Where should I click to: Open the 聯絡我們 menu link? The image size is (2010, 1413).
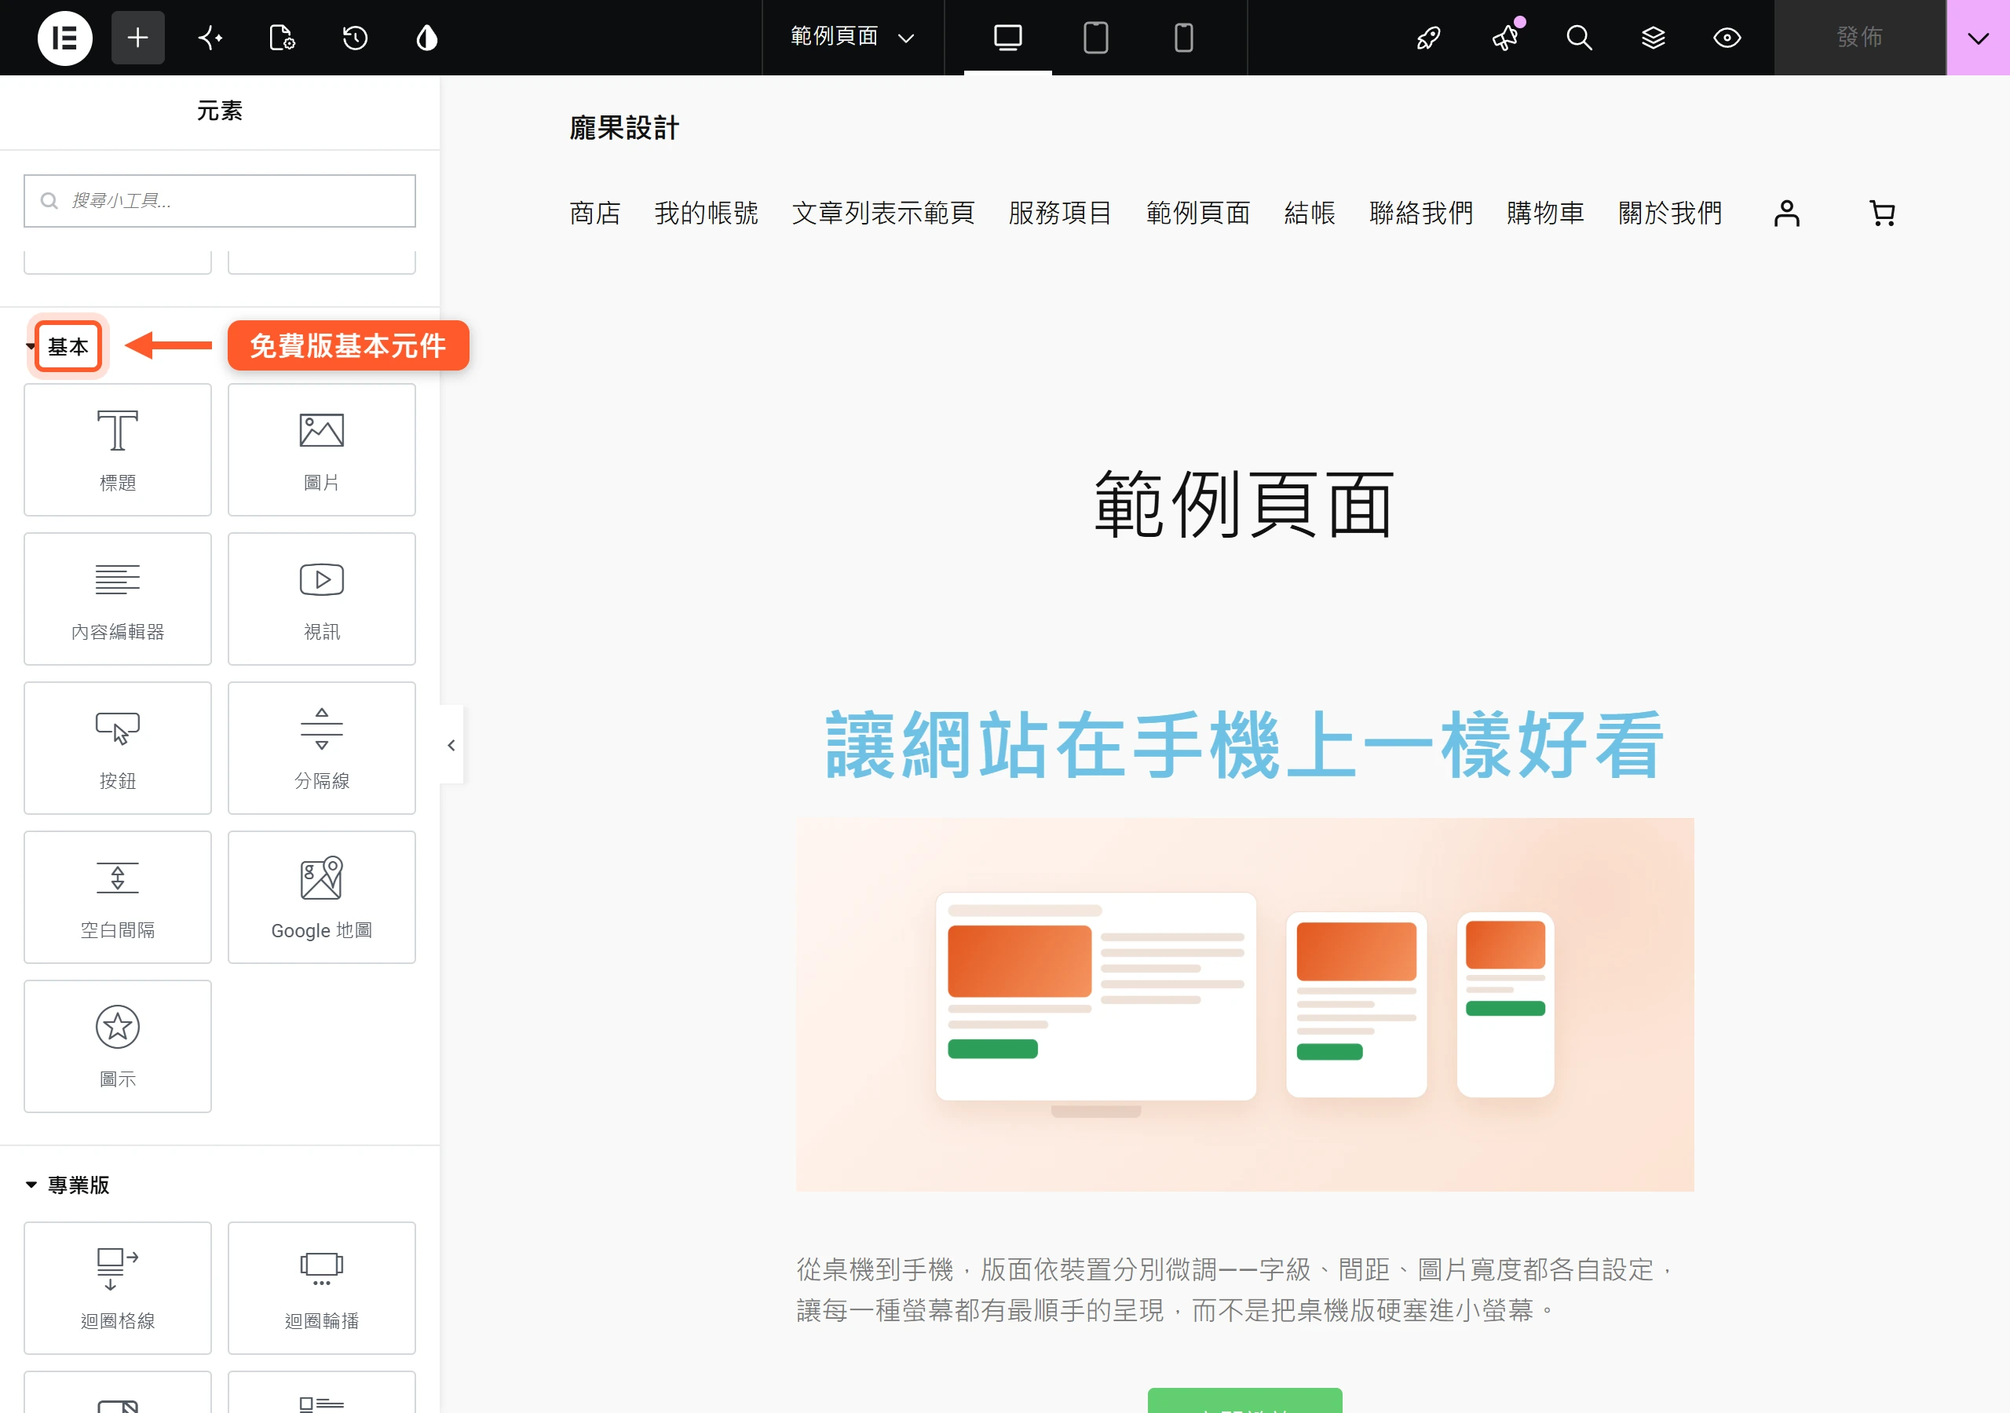coord(1420,213)
